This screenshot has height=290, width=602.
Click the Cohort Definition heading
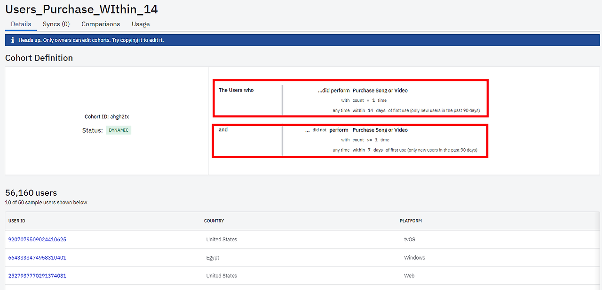click(x=39, y=58)
